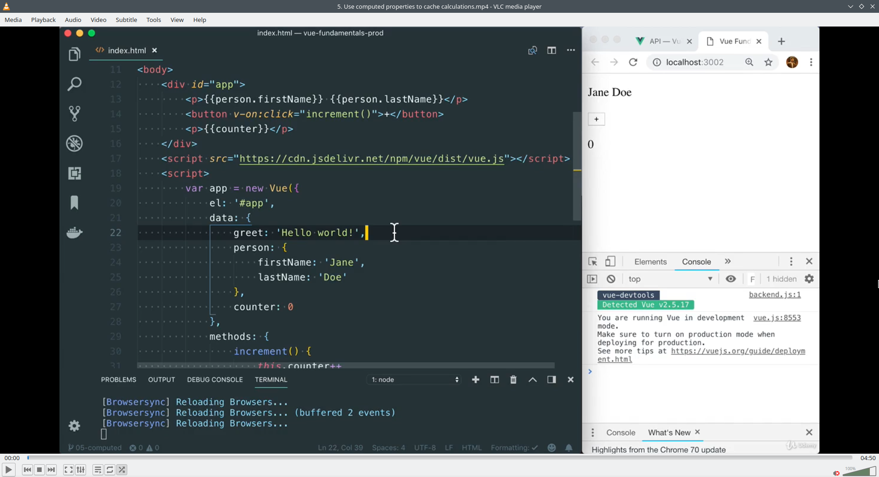The width and height of the screenshot is (879, 477).
Task: Click the 05-computed git branch
Action: pyautogui.click(x=95, y=448)
